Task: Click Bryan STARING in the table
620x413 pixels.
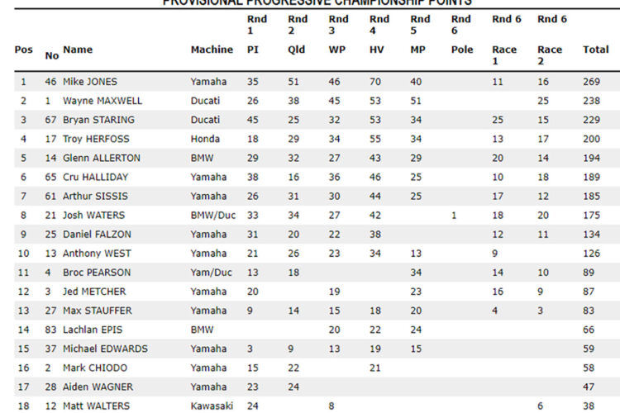Action: click(x=98, y=120)
